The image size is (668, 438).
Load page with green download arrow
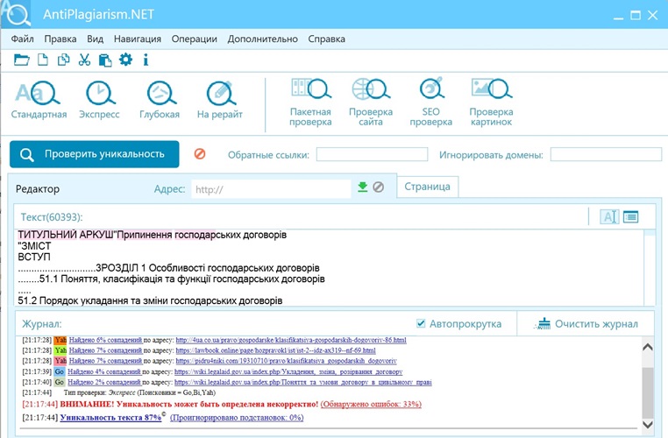click(x=363, y=187)
